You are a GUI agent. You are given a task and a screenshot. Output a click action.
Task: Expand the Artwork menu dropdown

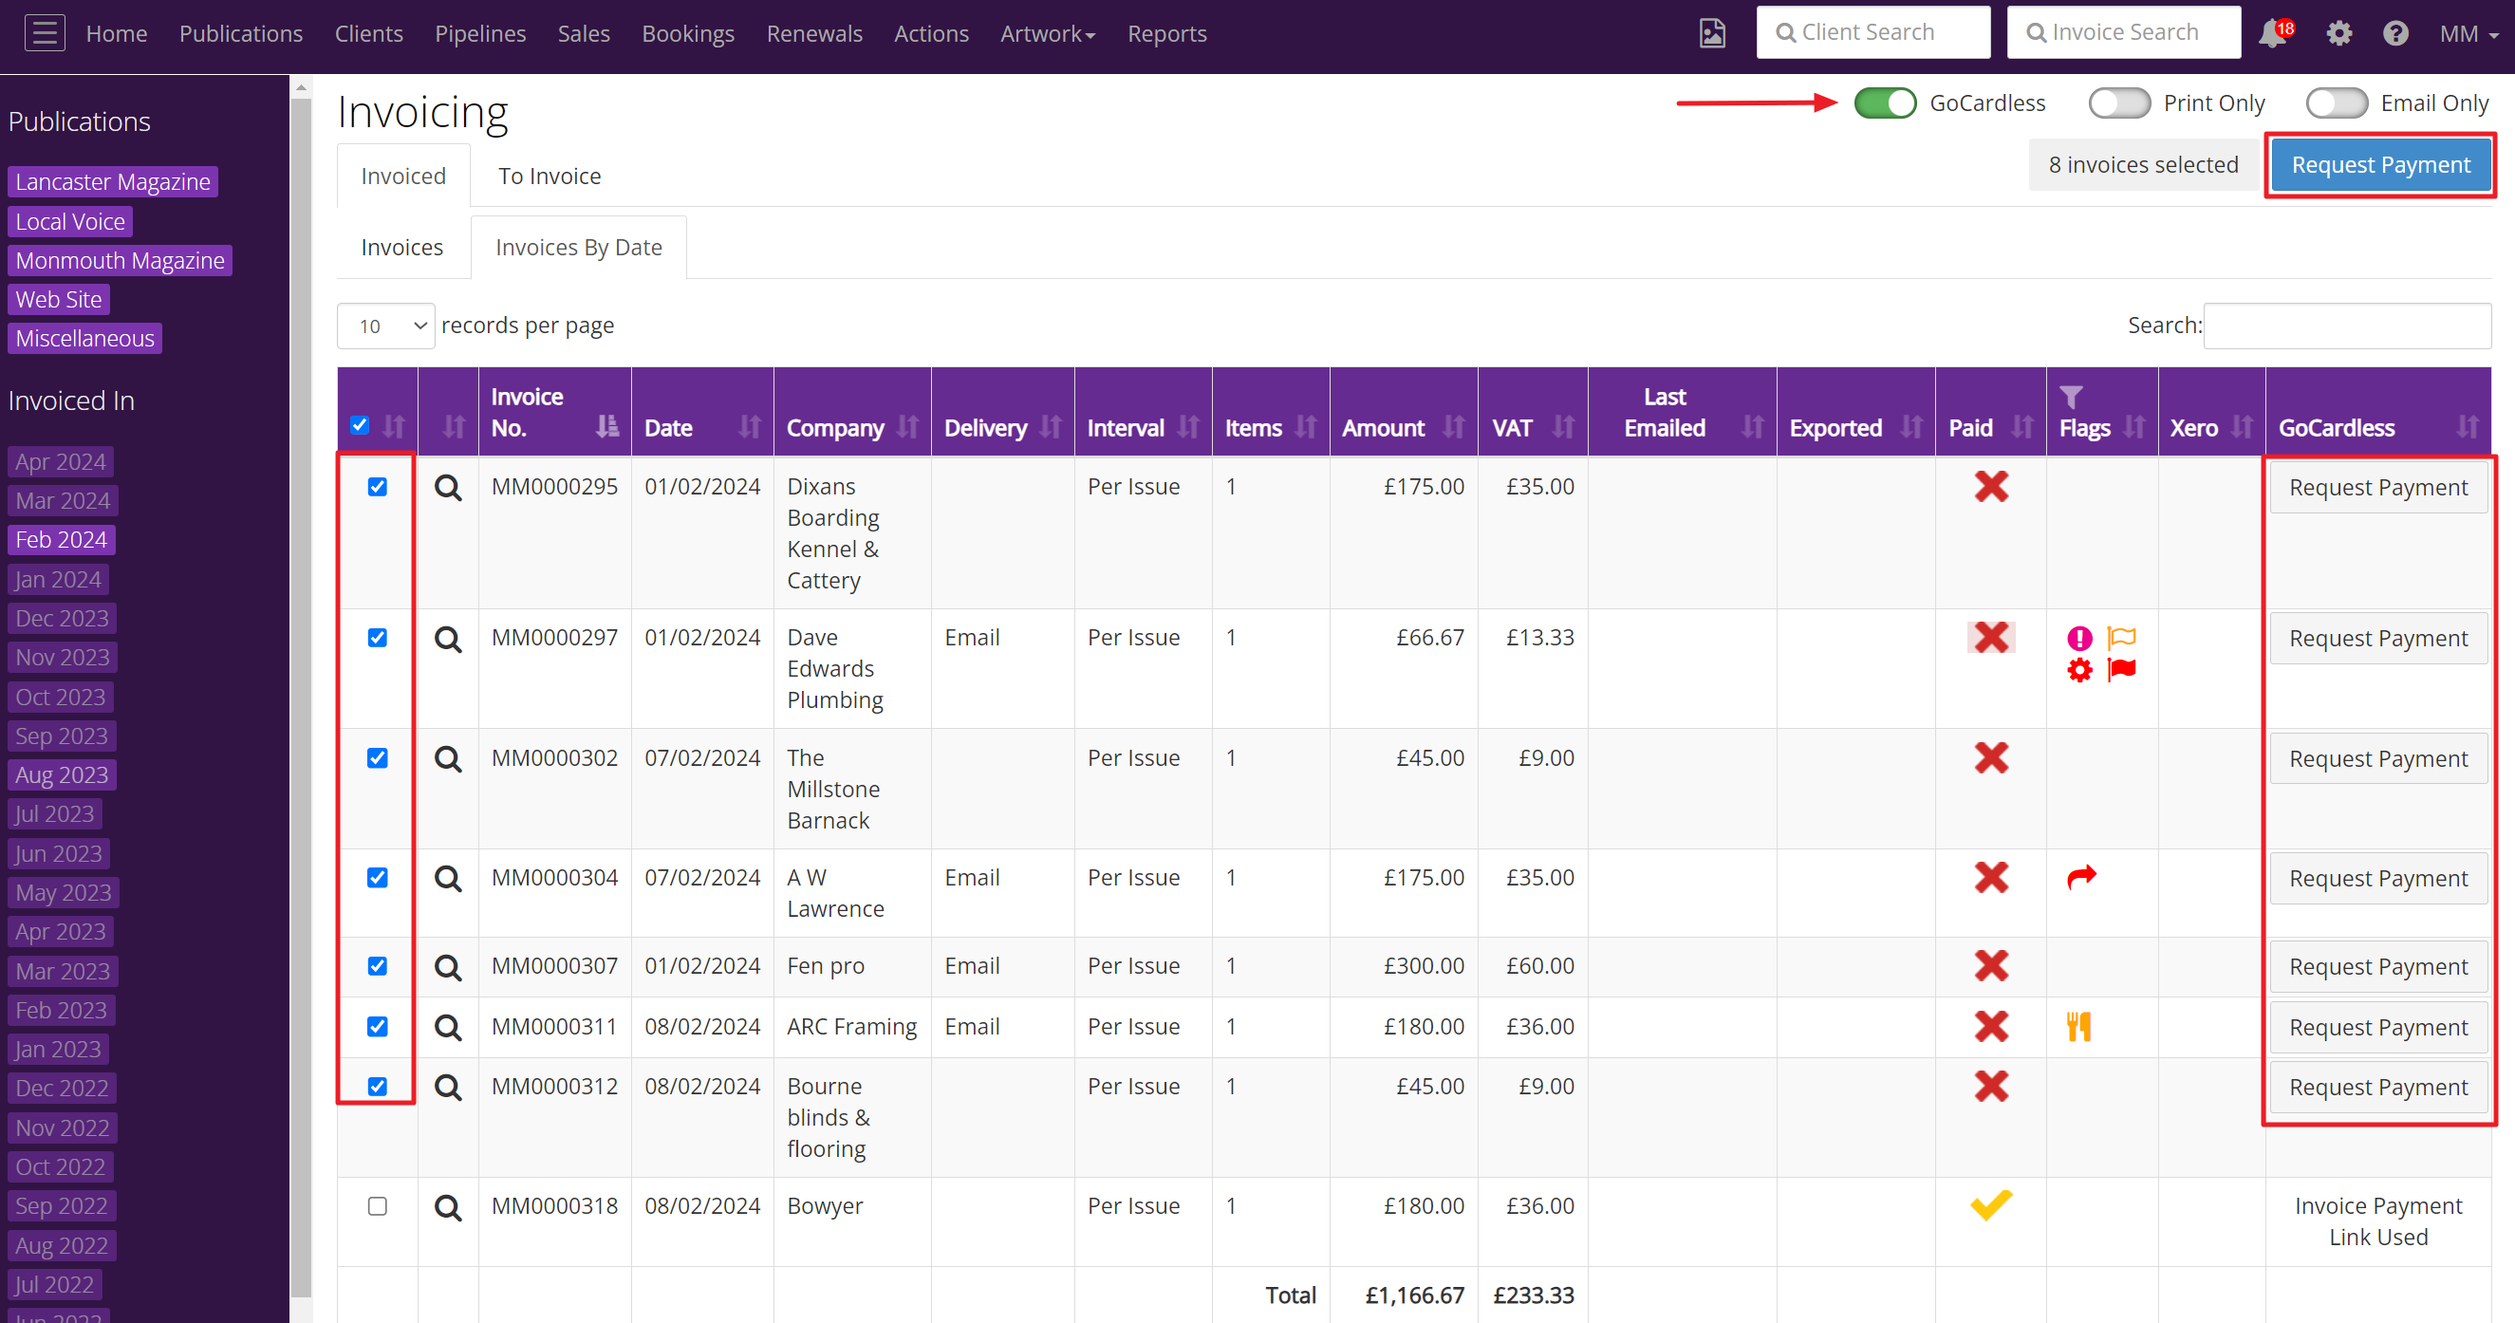1047,33
